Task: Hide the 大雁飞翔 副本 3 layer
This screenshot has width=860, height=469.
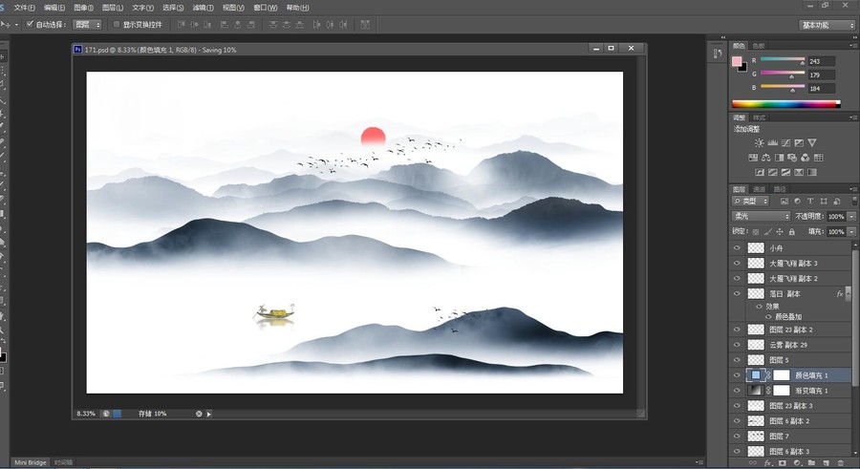Action: [737, 264]
